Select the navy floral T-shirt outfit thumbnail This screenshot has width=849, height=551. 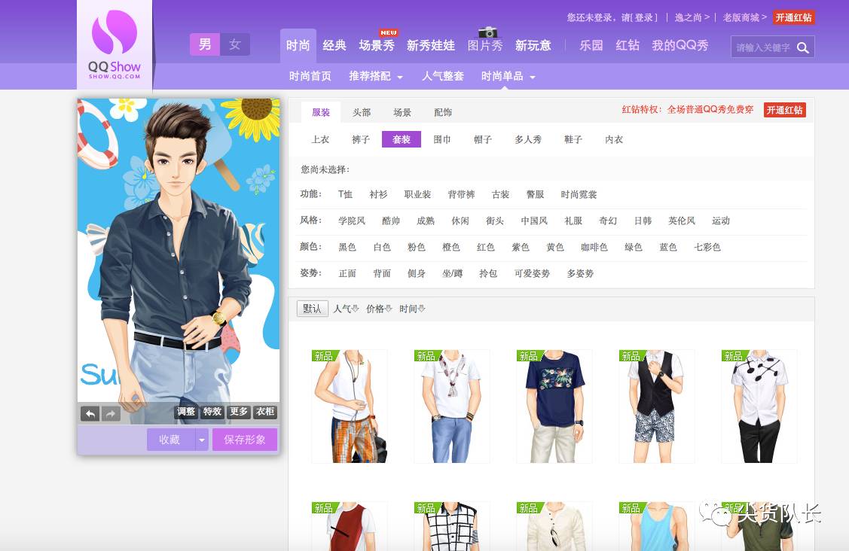pyautogui.click(x=554, y=406)
